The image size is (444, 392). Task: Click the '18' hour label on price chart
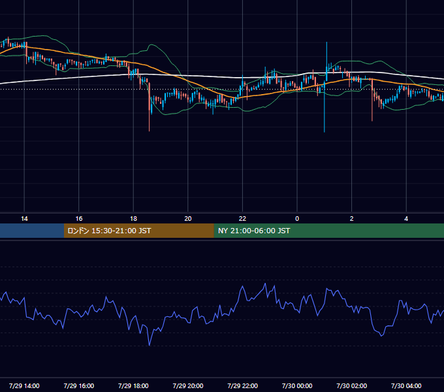[x=133, y=219]
